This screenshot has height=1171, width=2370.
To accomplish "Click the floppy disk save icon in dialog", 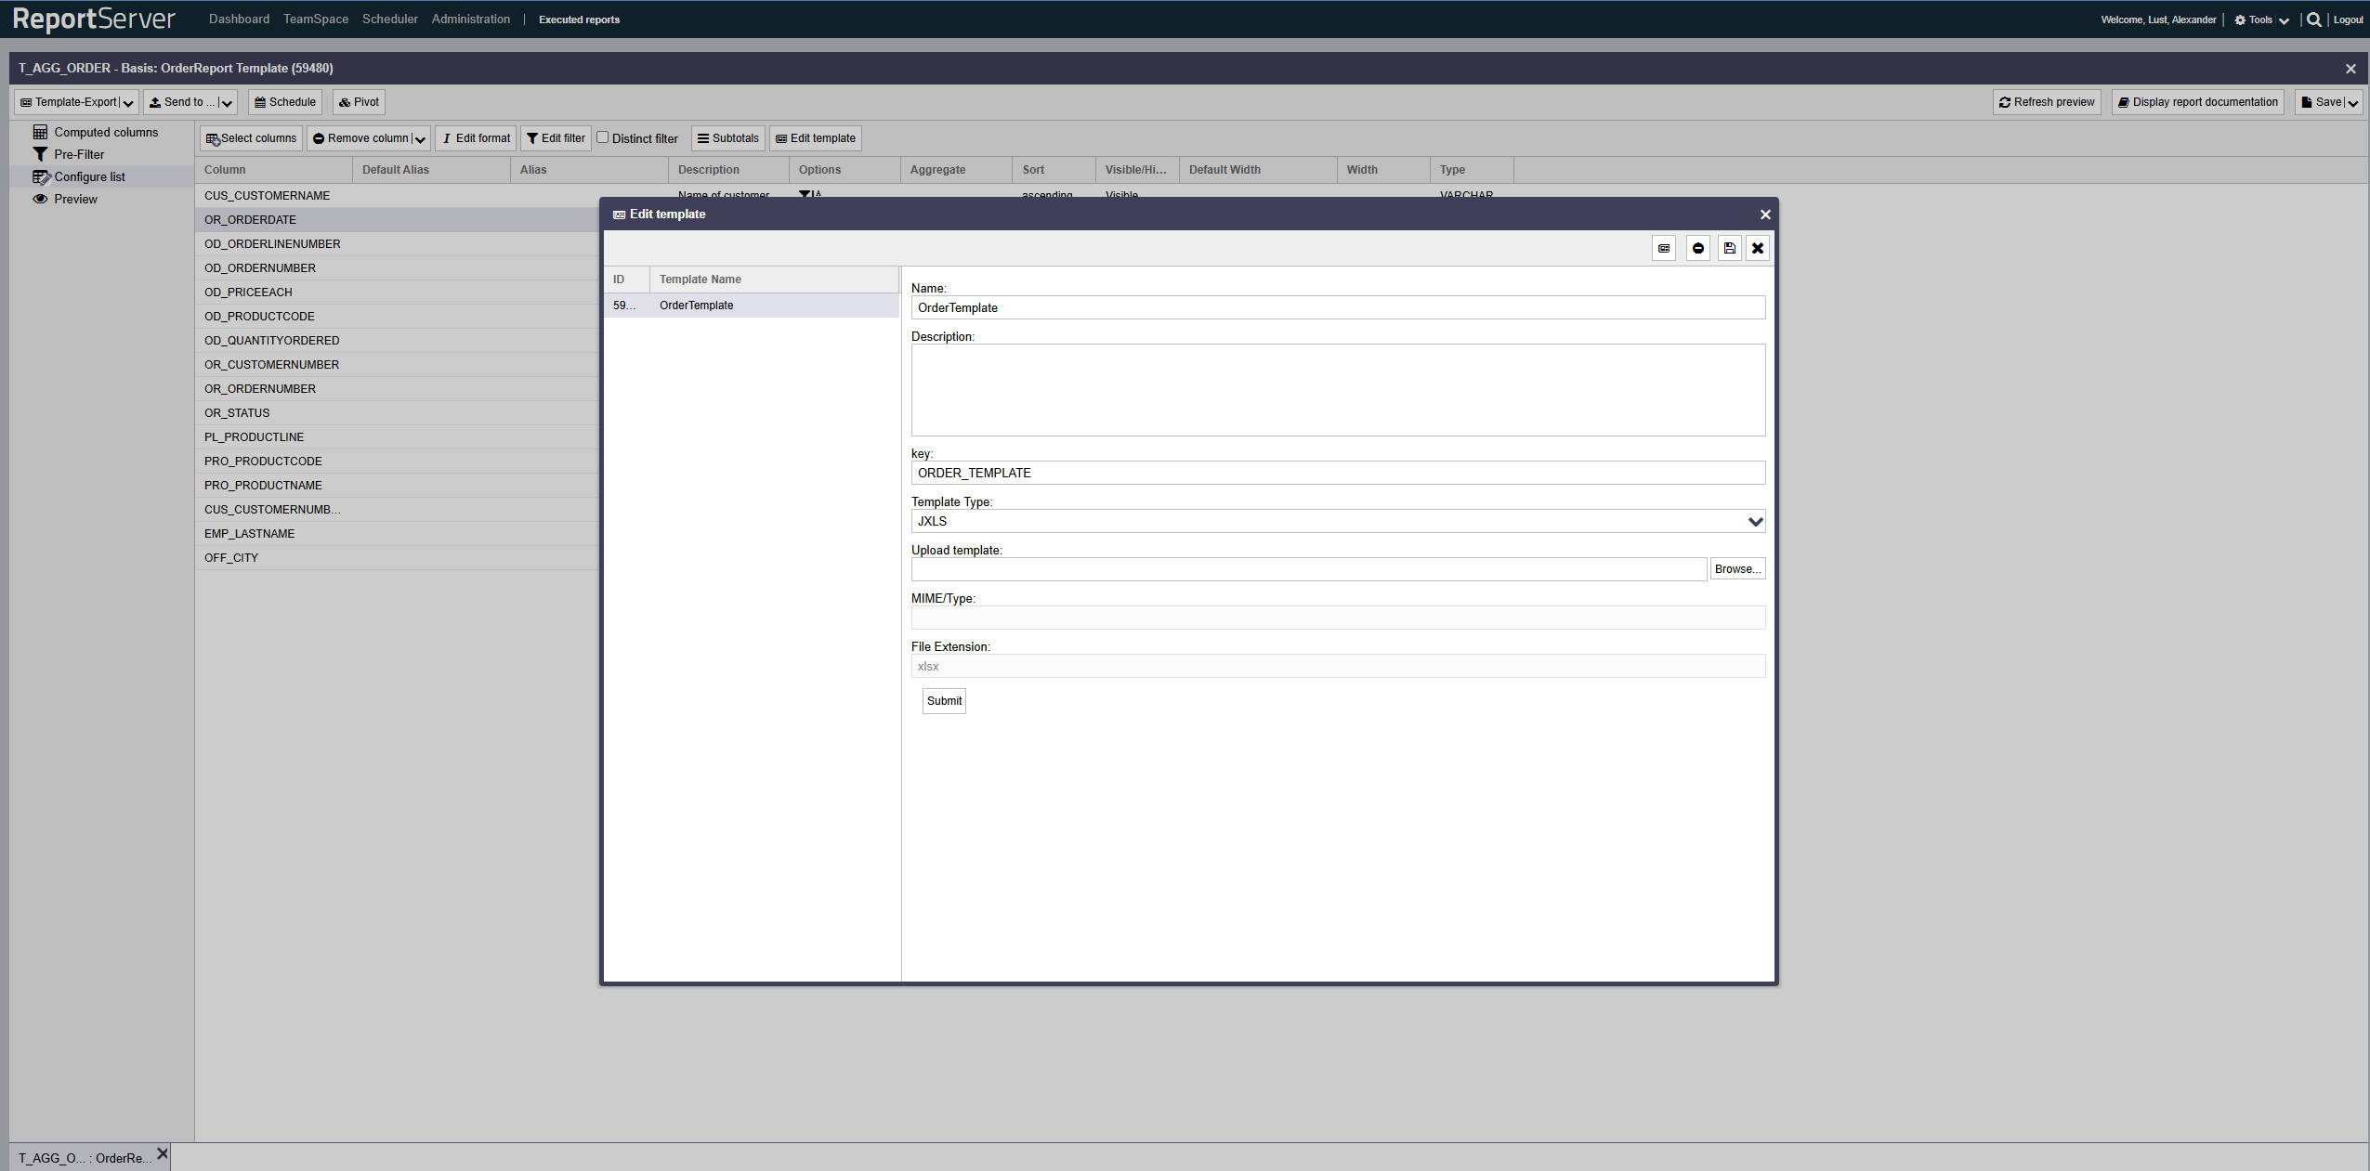I will point(1729,248).
